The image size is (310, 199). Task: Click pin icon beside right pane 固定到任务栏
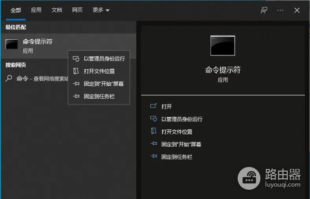154,156
